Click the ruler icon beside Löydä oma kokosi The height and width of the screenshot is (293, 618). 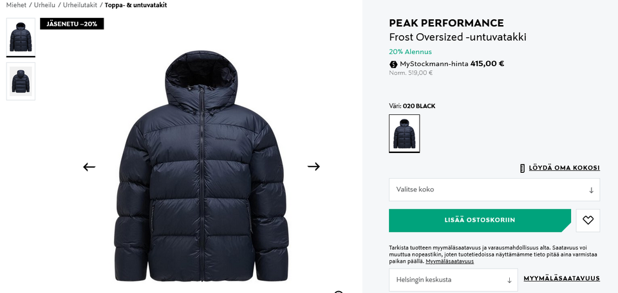523,168
